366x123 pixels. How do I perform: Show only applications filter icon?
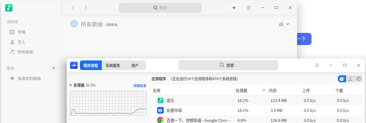342,79
